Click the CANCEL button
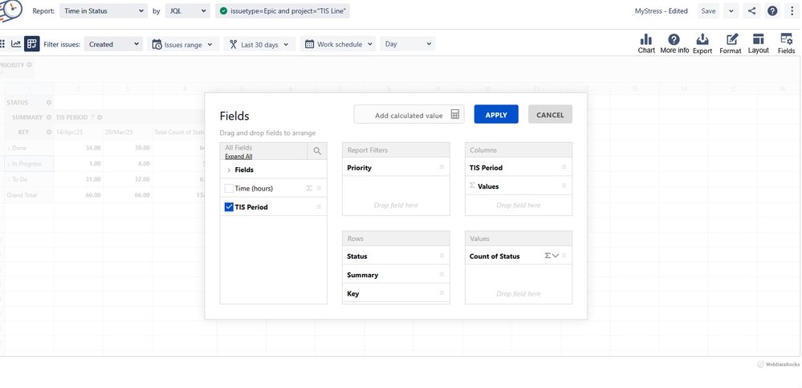The height and width of the screenshot is (388, 802). (550, 115)
